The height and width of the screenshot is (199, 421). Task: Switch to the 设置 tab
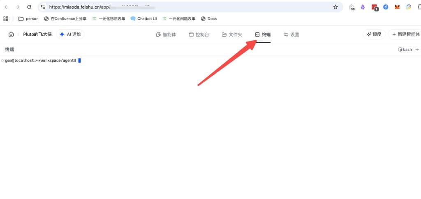(x=291, y=35)
